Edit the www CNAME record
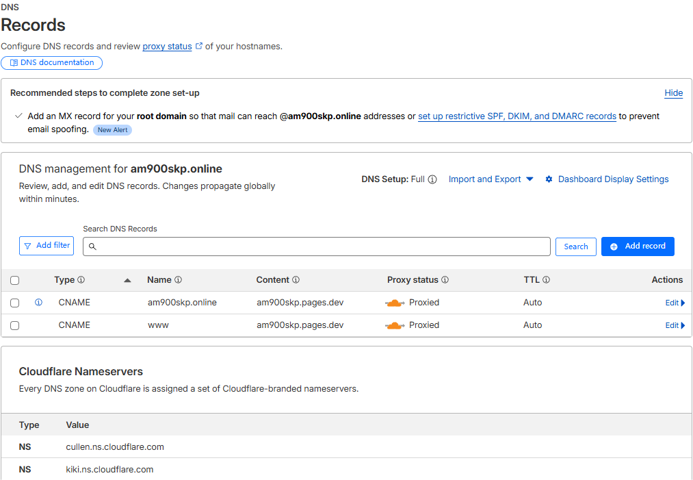Screen dimensions: 693x480 [675, 326]
